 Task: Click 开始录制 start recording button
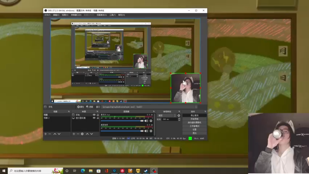coord(195,119)
